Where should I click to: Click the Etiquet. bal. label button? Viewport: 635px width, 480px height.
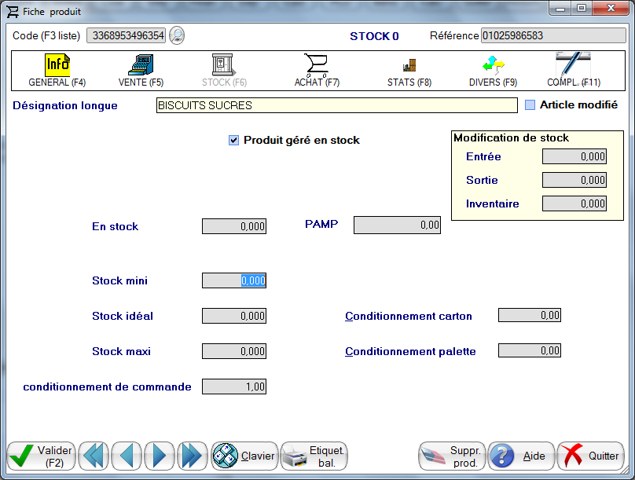[x=314, y=456]
